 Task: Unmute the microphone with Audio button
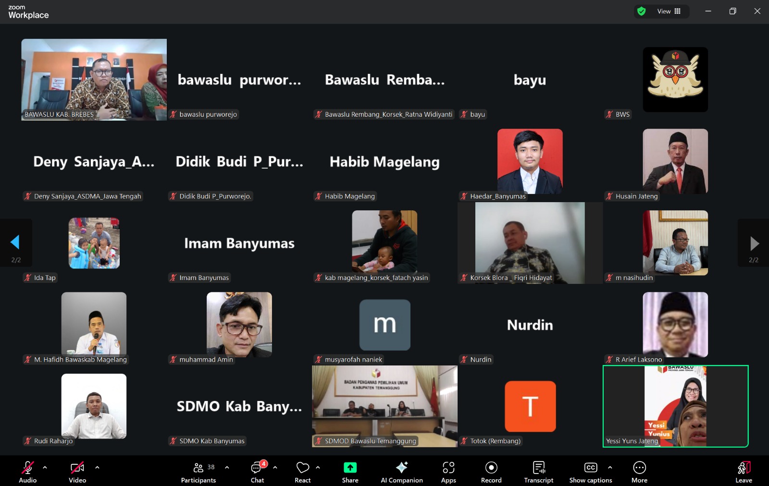tap(28, 472)
